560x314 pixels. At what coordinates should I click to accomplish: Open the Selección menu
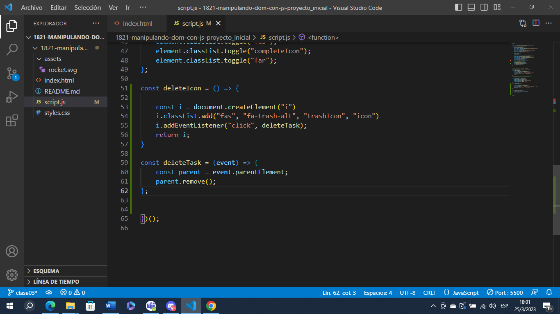(87, 7)
